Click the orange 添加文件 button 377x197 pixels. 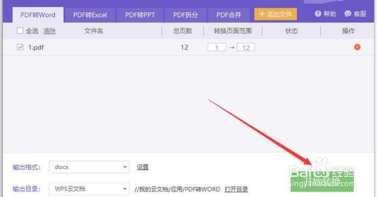(x=276, y=14)
